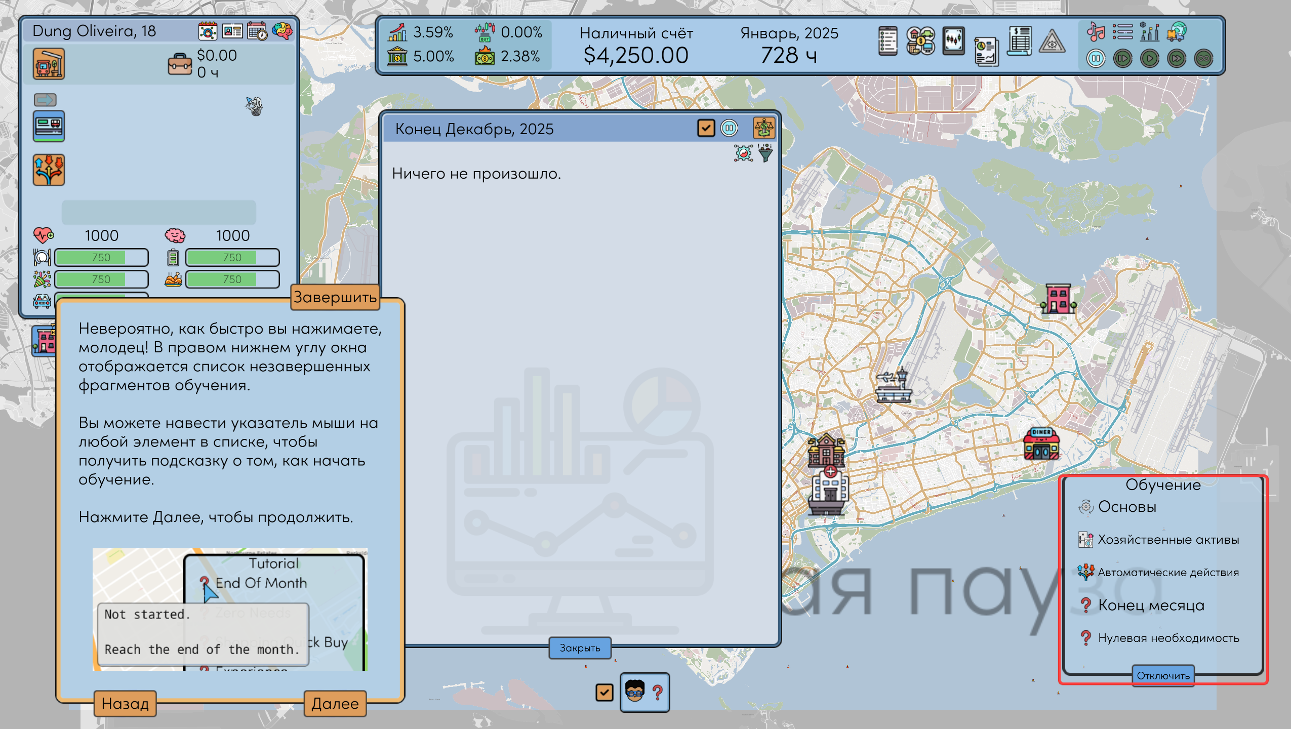This screenshot has width=1291, height=729.
Task: Click the burning money inflation rate 2.38%
Action: coord(520,56)
